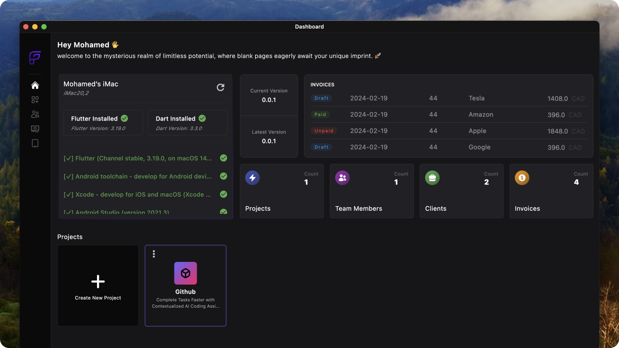Expand the Flutter Channel stable result row
619x348 pixels.
[145, 158]
